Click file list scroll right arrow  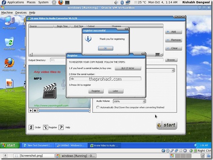pyautogui.click(x=161, y=54)
